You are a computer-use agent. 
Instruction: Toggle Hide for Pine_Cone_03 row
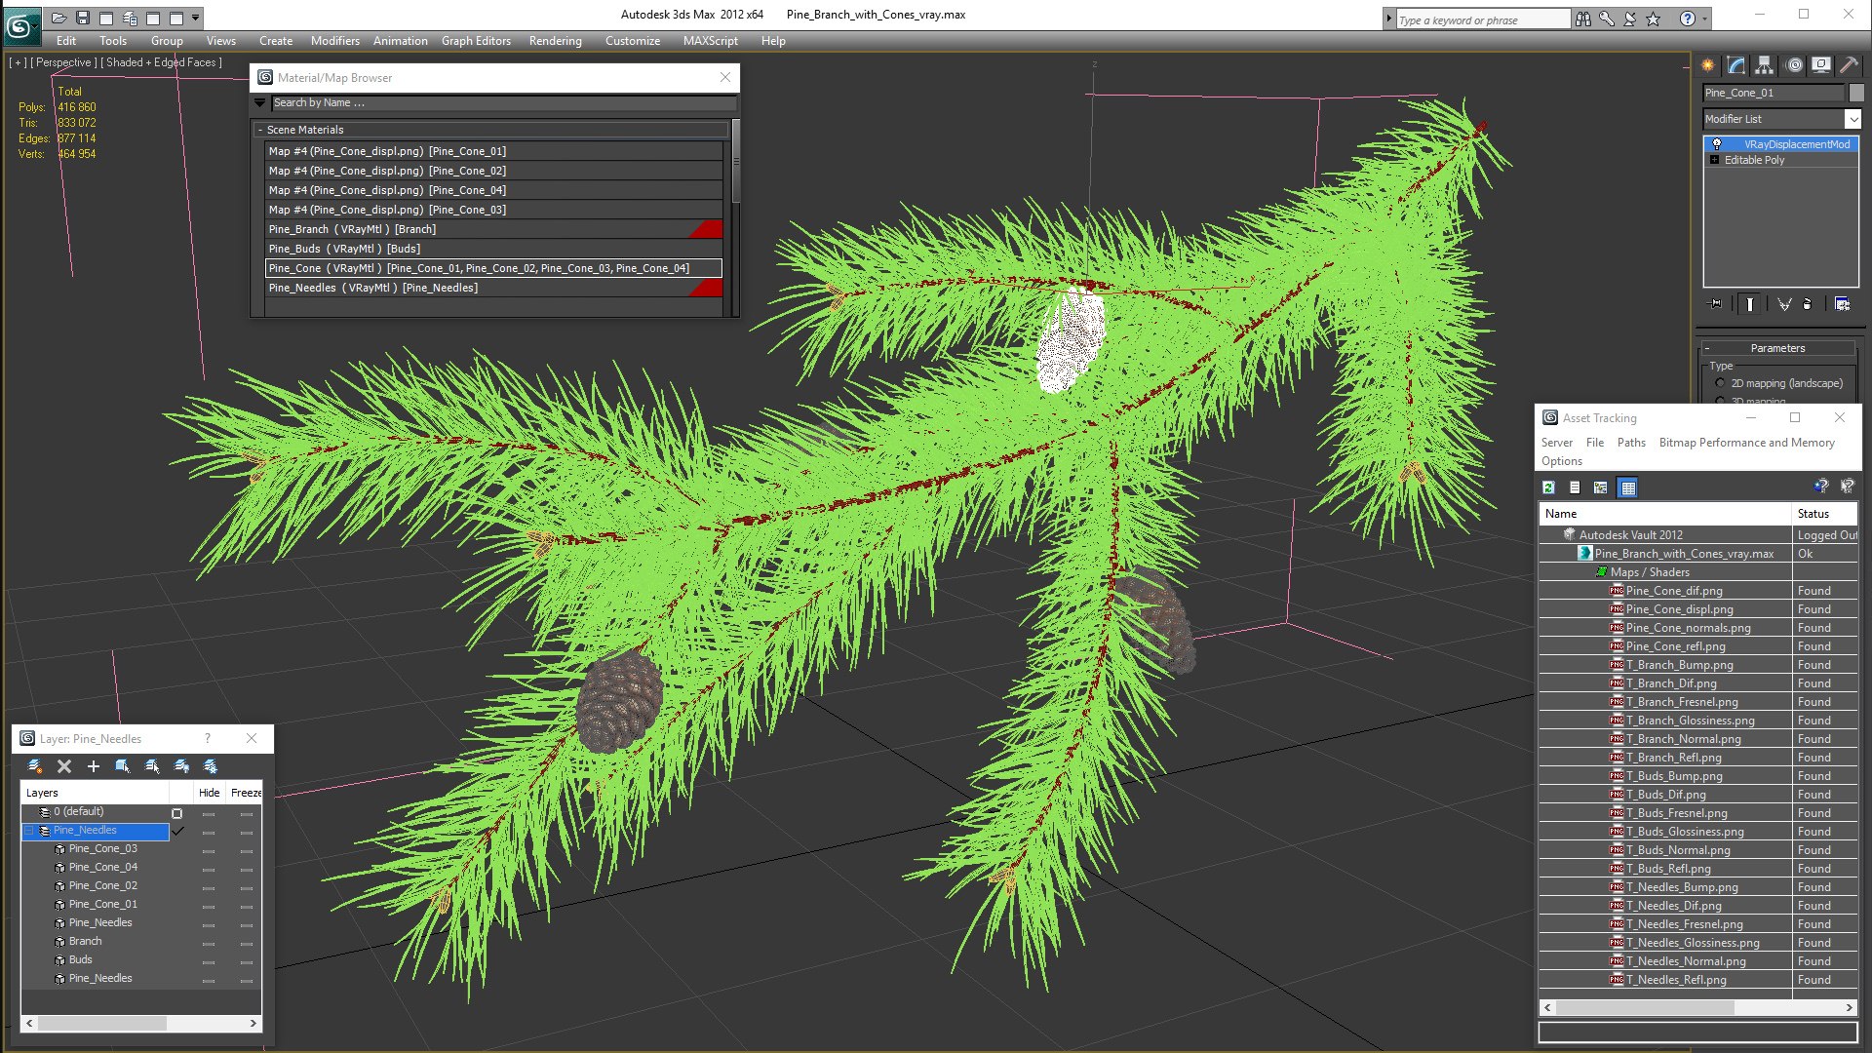[209, 850]
